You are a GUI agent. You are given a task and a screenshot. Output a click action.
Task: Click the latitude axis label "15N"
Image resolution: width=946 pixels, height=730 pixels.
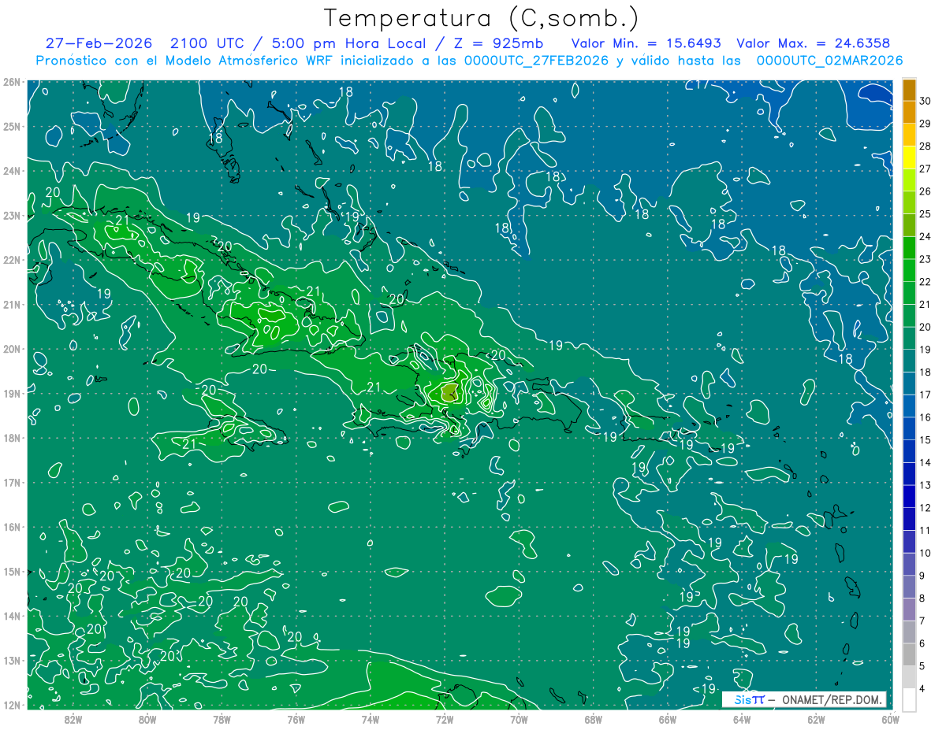point(12,571)
